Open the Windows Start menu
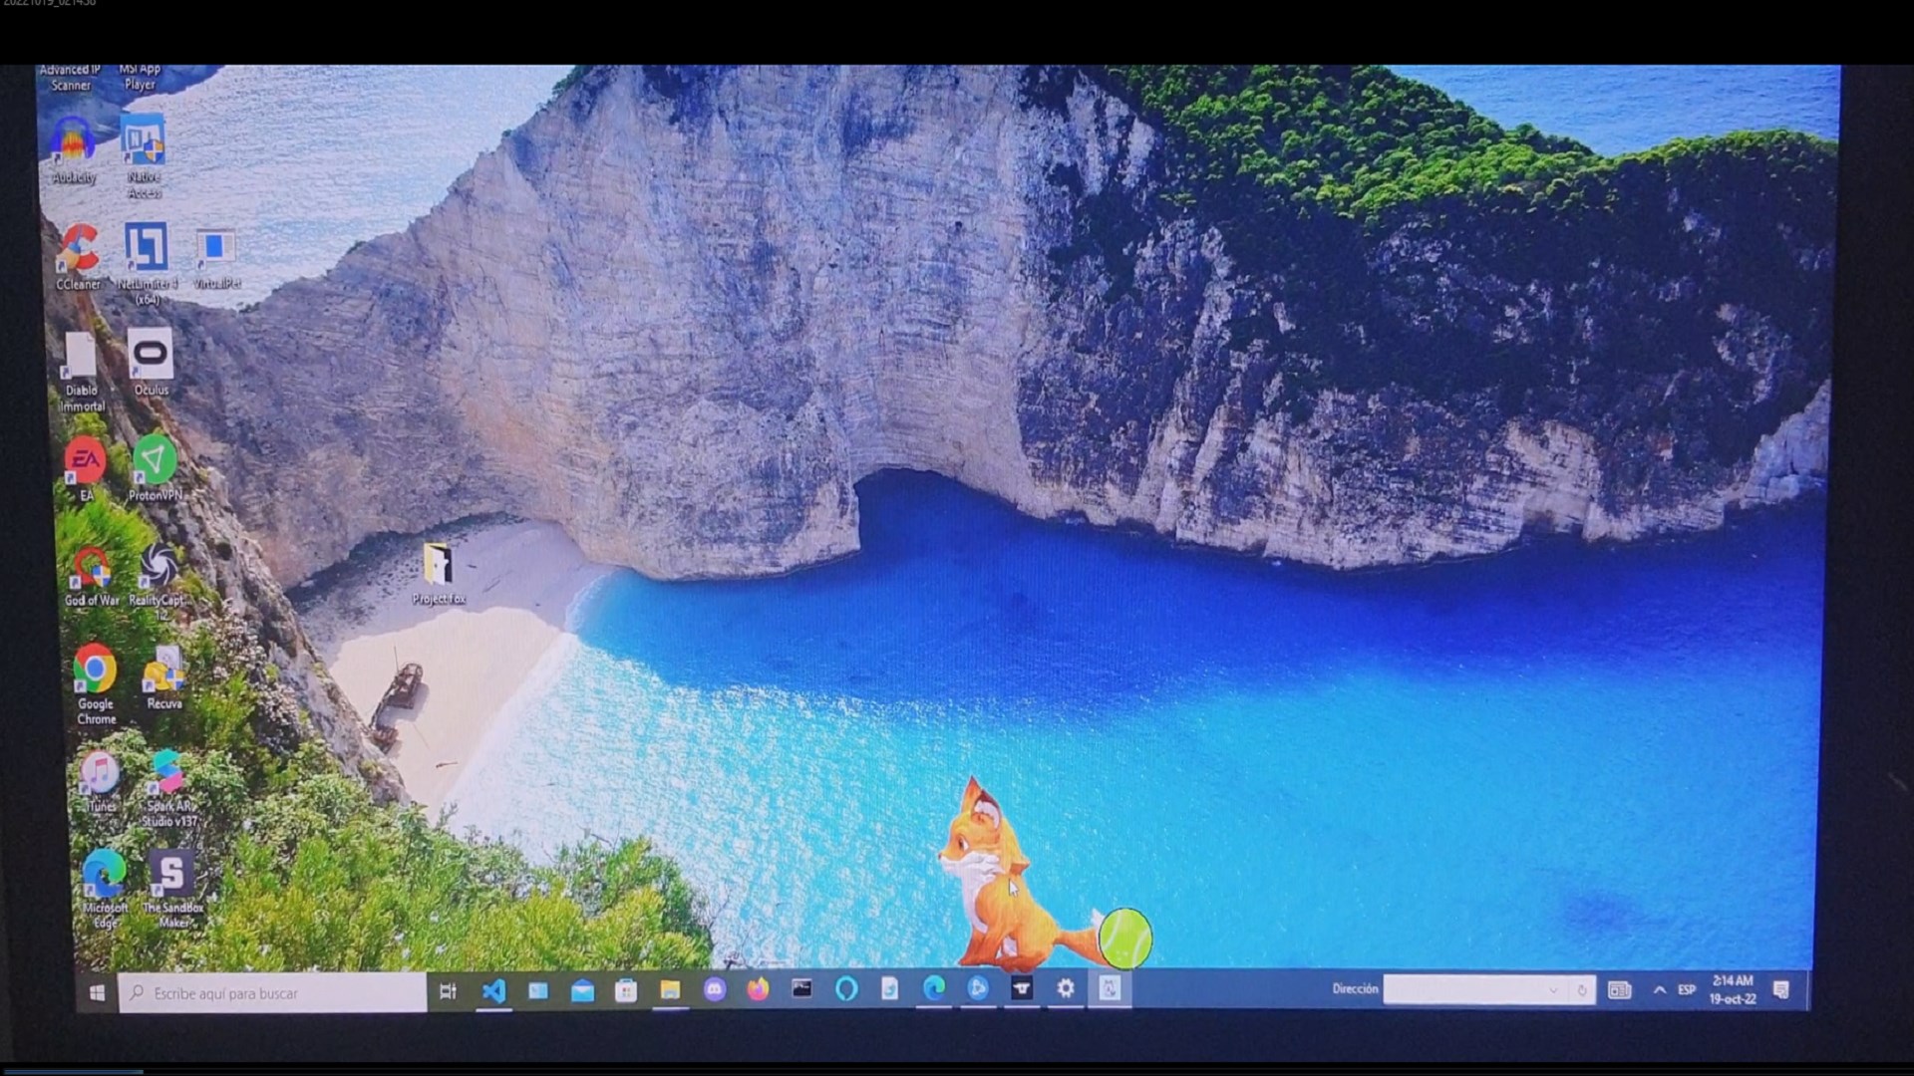This screenshot has height=1076, width=1914. [97, 993]
